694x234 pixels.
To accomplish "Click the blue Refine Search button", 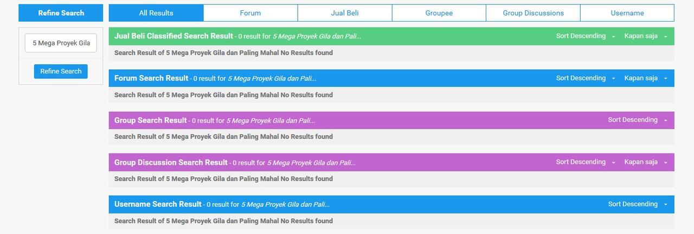I will [x=61, y=71].
